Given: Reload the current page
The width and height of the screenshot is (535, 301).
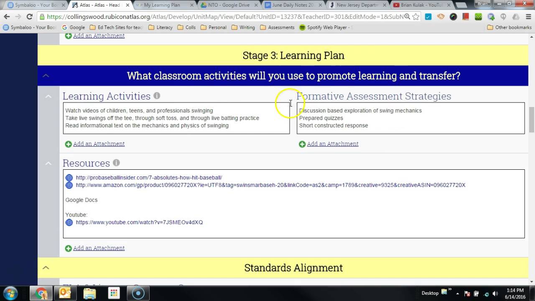Looking at the screenshot, I should 29,17.
